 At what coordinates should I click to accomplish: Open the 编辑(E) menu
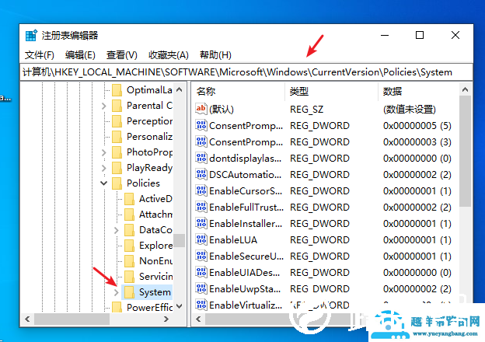pos(80,55)
